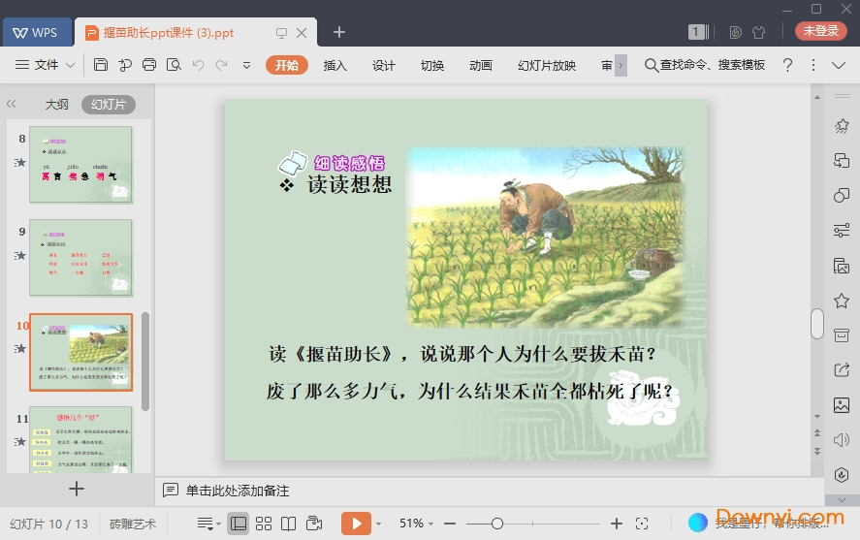
Task: Open the 51% zoom level dropdown
Action: tap(416, 524)
